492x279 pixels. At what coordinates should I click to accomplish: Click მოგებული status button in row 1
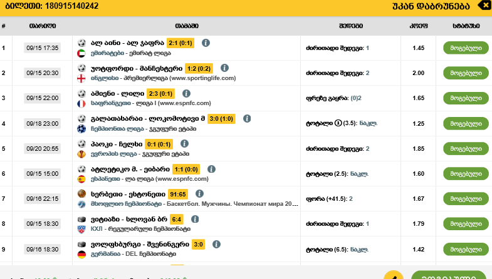(465, 48)
